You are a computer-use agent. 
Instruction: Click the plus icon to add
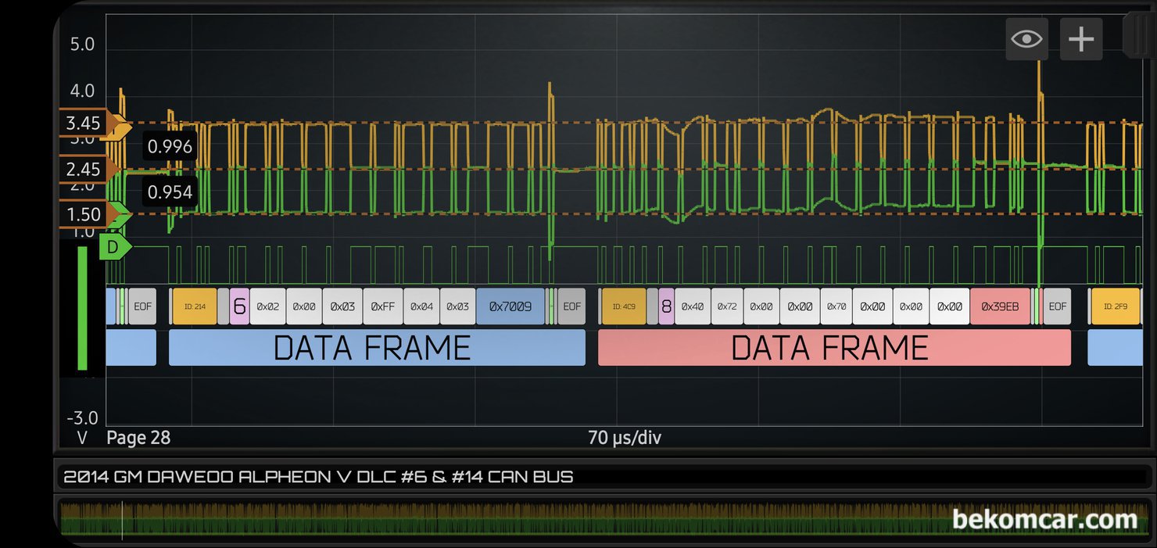click(1081, 39)
